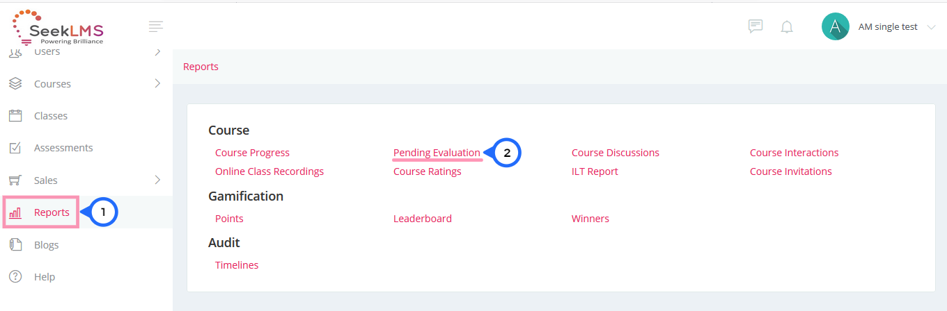Click the SeekLMS logo
Image resolution: width=947 pixels, height=311 pixels.
(58, 28)
